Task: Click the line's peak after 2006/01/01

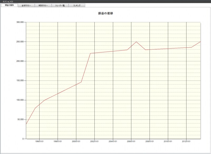Action: pos(136,42)
